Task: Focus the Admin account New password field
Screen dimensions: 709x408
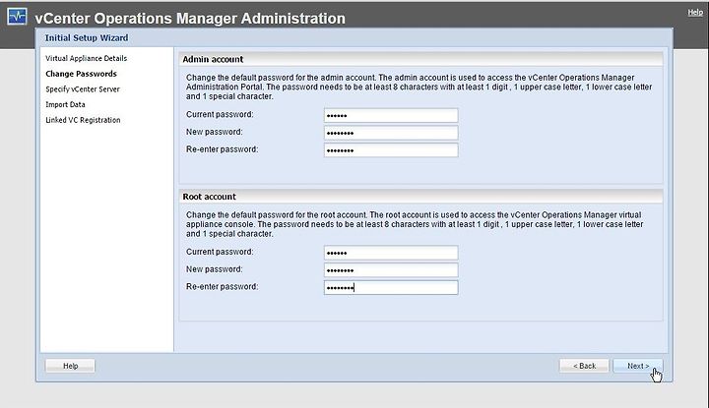Action: coord(391,133)
